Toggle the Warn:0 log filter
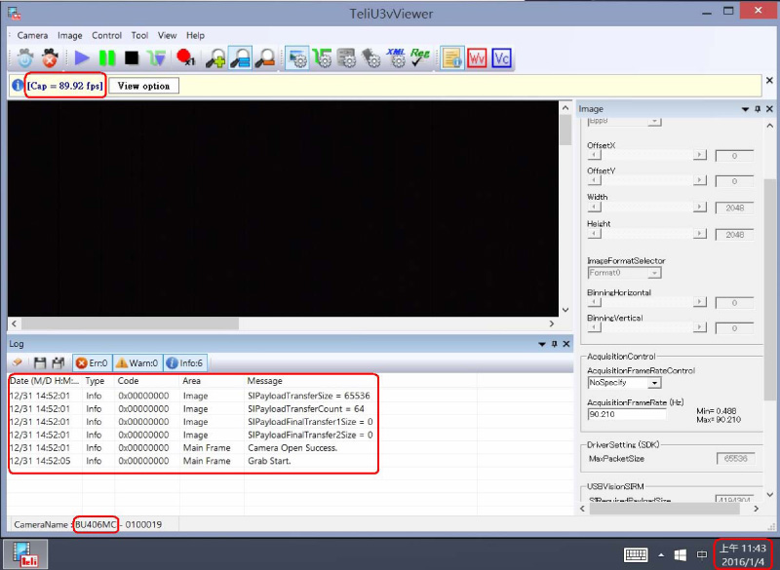Image resolution: width=780 pixels, height=570 pixels. 137,363
